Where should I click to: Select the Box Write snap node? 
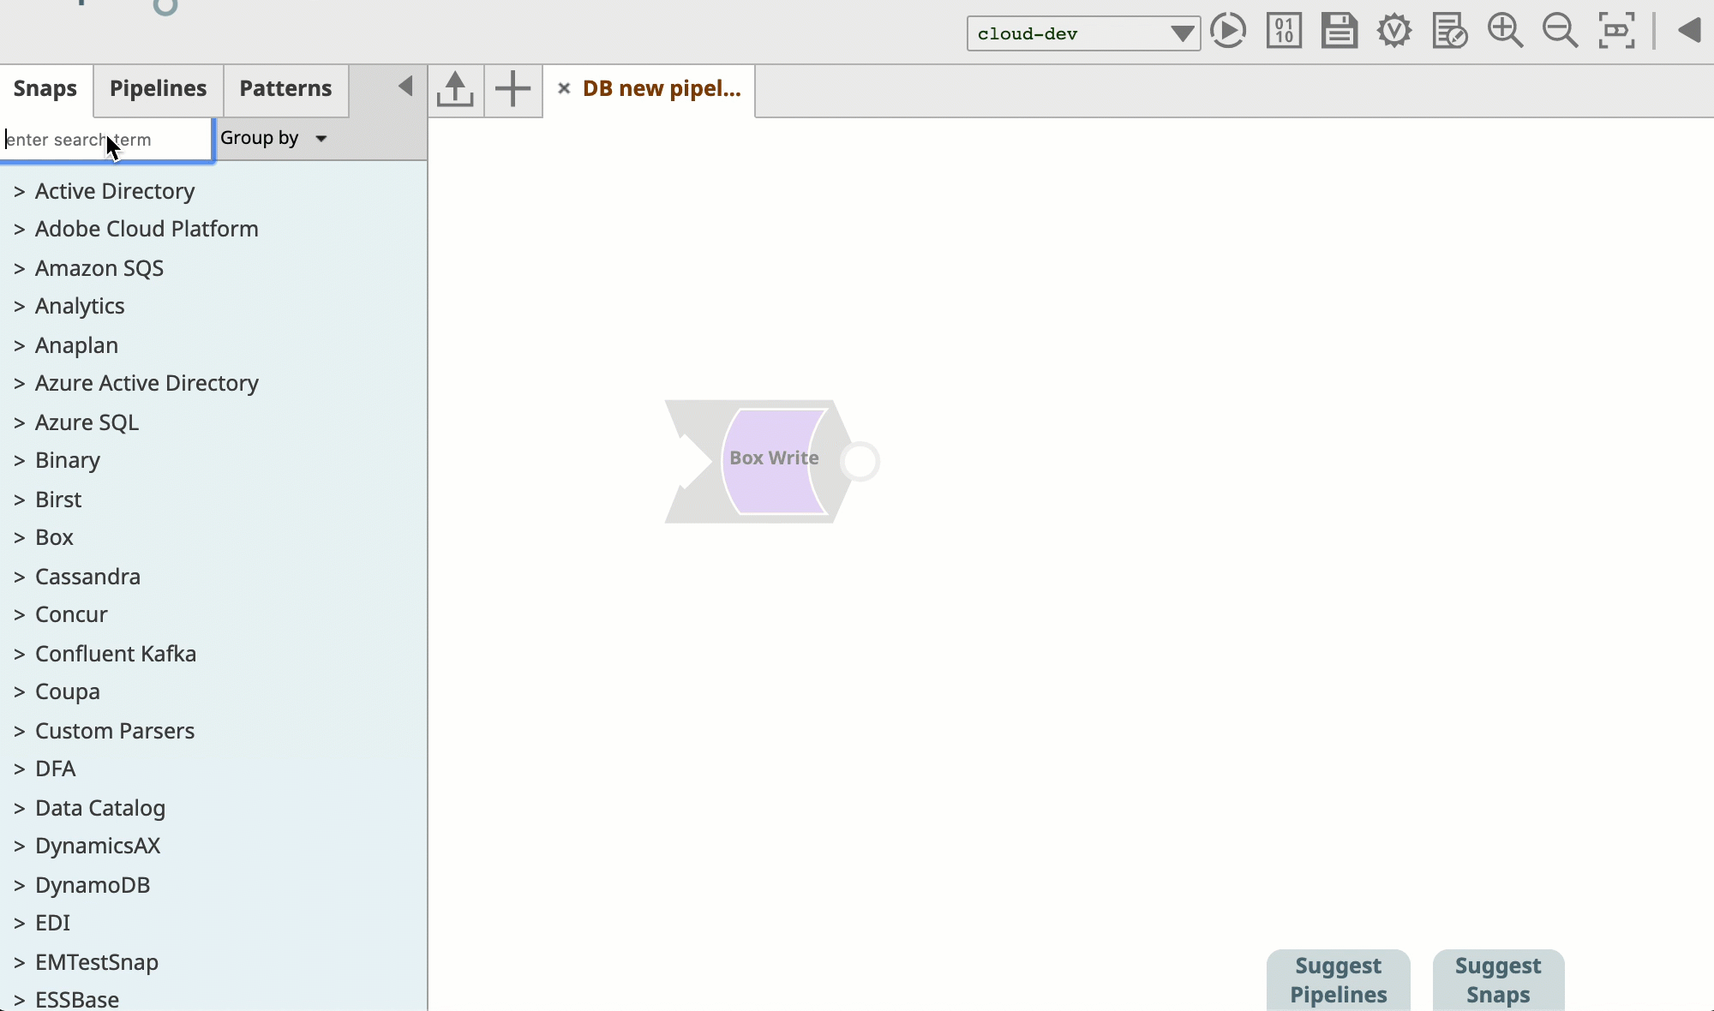pos(774,458)
